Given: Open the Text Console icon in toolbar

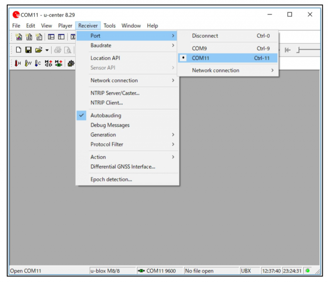Looking at the screenshot, I should pos(39,37).
